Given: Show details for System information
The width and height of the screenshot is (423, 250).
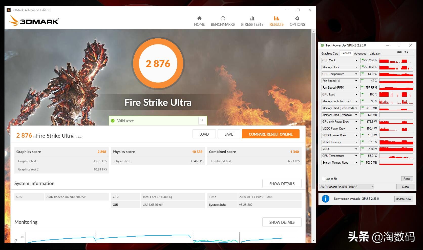Looking at the screenshot, I should (x=282, y=184).
